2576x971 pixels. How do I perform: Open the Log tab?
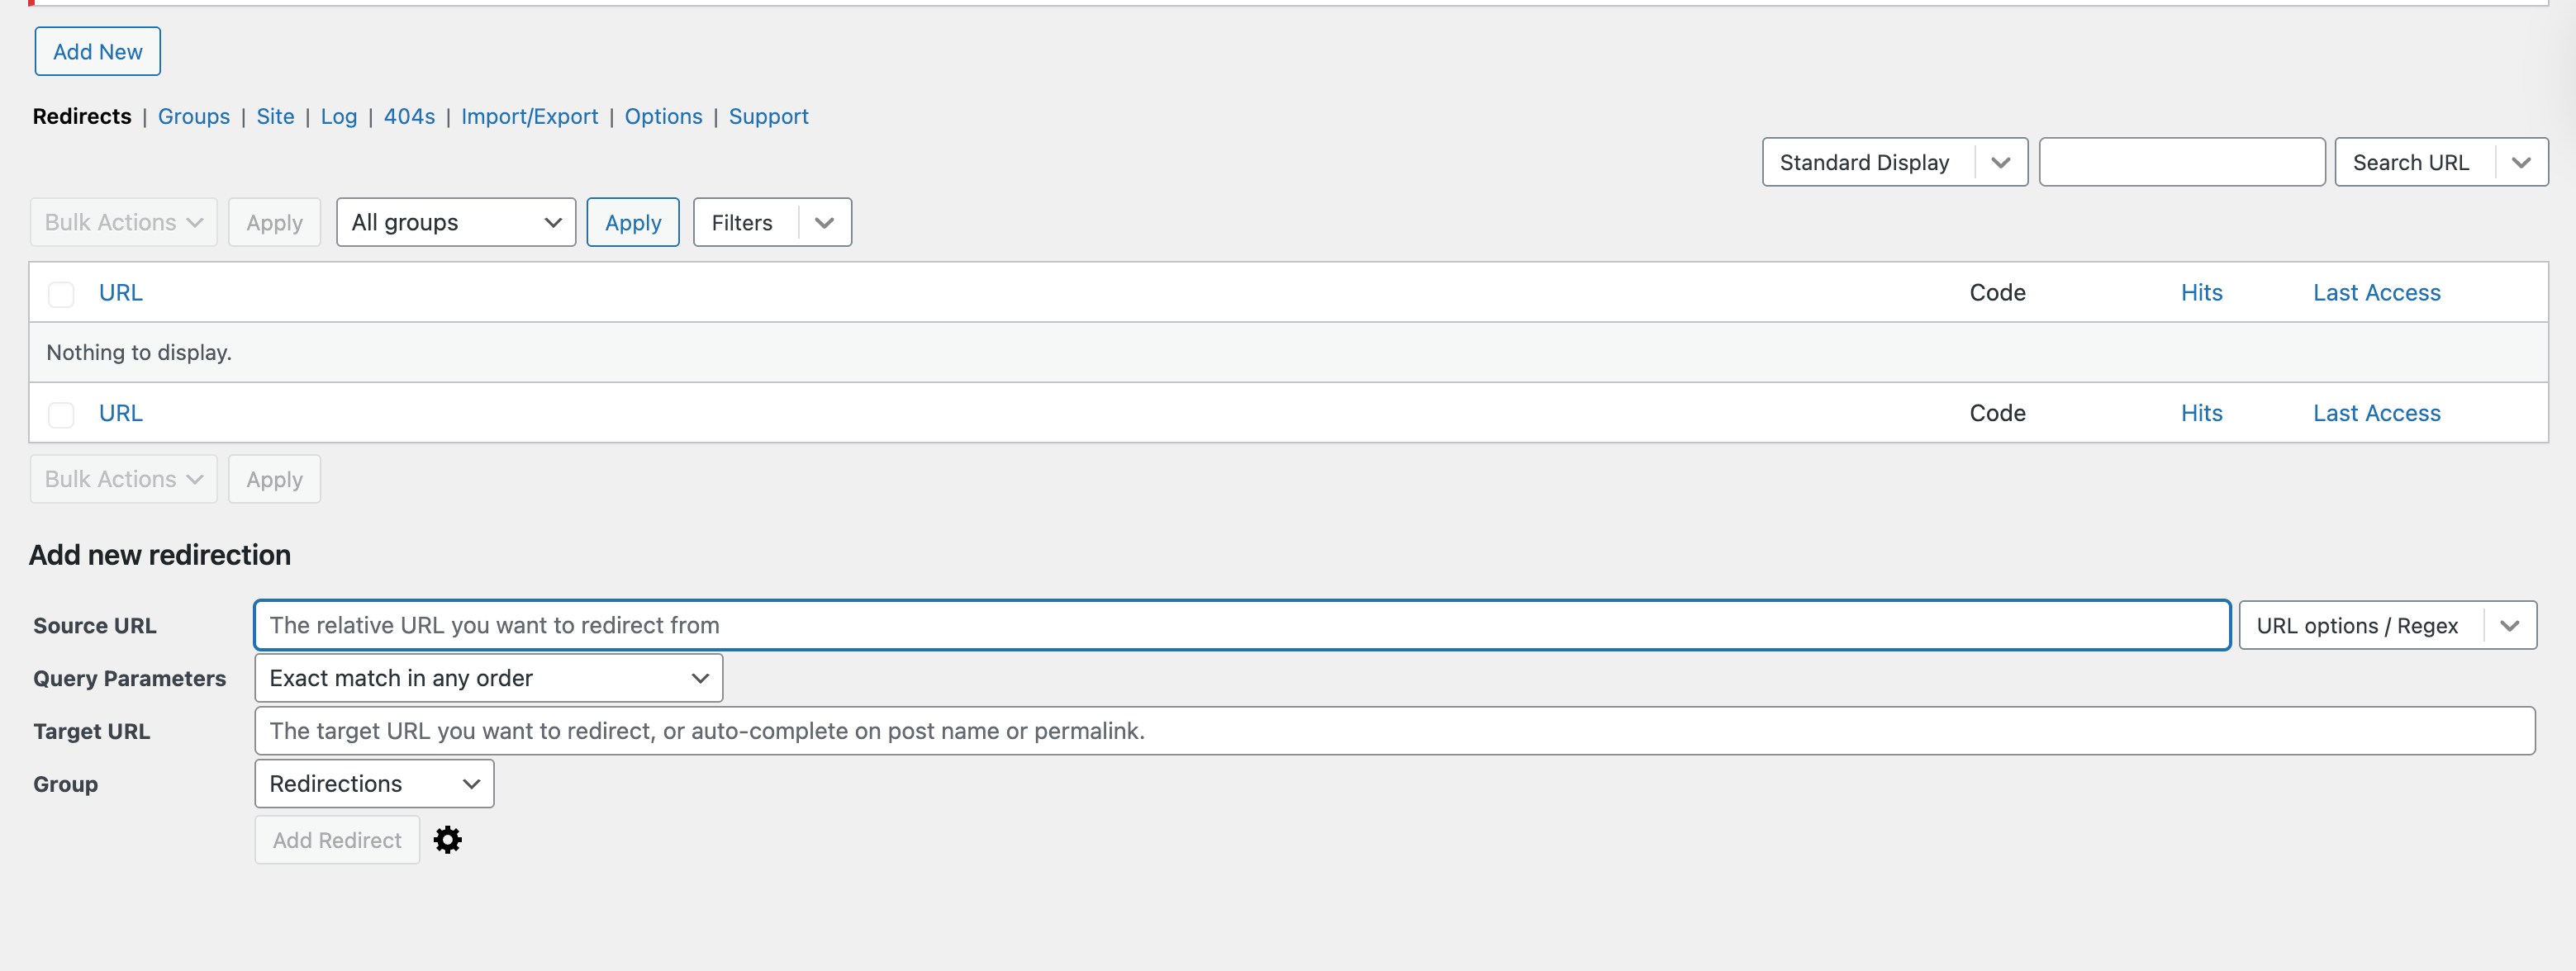pos(338,117)
